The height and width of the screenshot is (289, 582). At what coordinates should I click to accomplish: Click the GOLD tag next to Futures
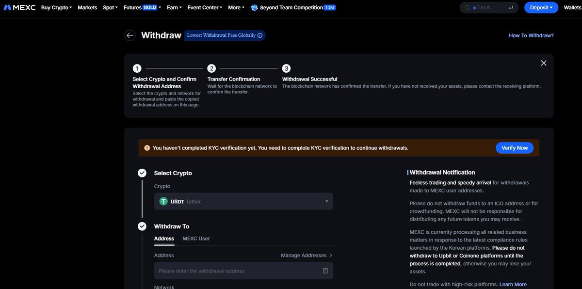coord(150,8)
